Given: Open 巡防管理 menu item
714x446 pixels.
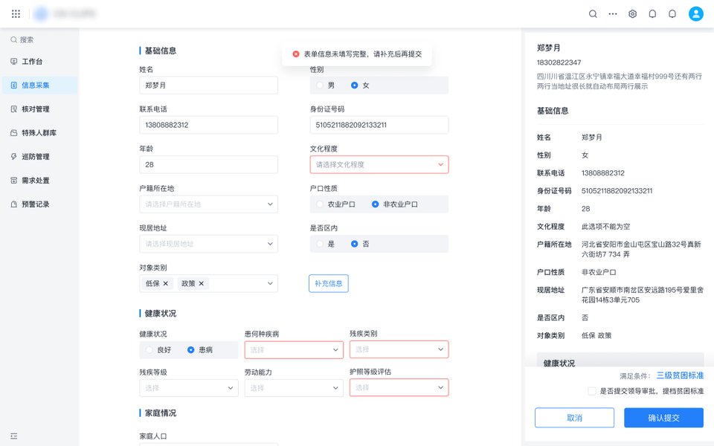Looking at the screenshot, I should point(39,157).
